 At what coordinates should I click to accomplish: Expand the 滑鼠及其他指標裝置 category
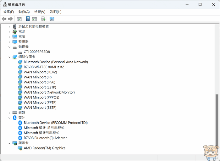point(9,26)
